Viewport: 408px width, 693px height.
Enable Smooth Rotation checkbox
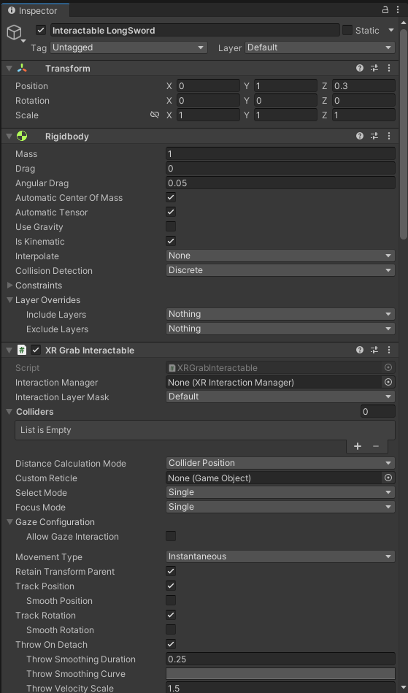[x=171, y=629]
